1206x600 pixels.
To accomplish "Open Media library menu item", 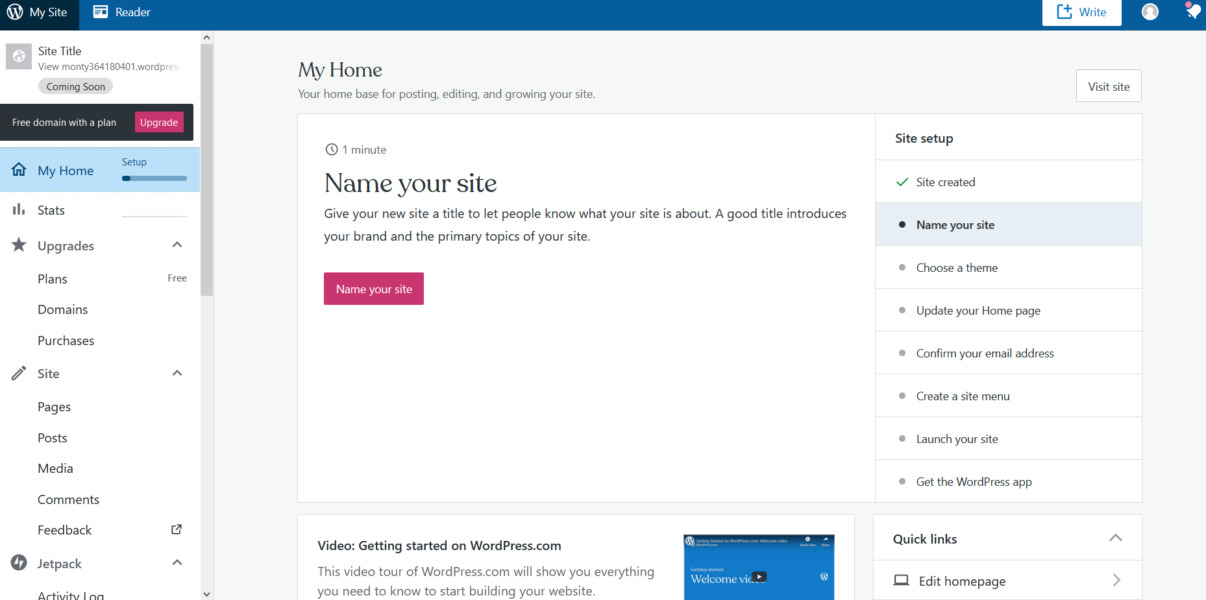I will [55, 468].
